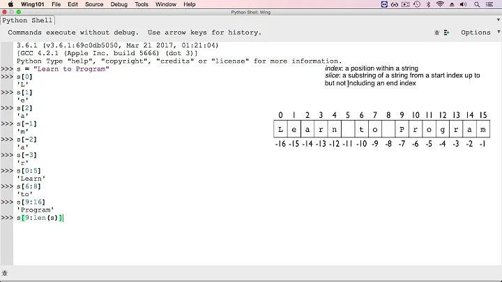
Task: Click the output 'm'
Action: [x=23, y=132]
